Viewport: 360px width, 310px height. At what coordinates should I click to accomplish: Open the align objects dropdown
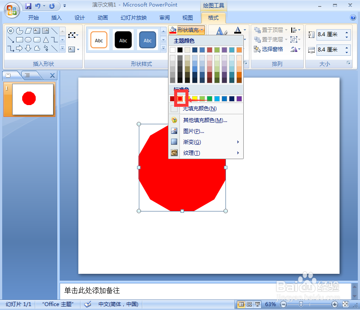tap(296, 30)
